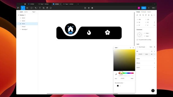Enable Fix position when scrolling checkbox

(137, 40)
